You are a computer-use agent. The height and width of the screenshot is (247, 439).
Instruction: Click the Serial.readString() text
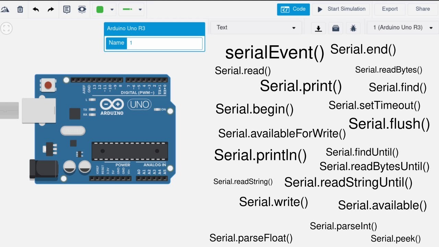click(x=243, y=181)
